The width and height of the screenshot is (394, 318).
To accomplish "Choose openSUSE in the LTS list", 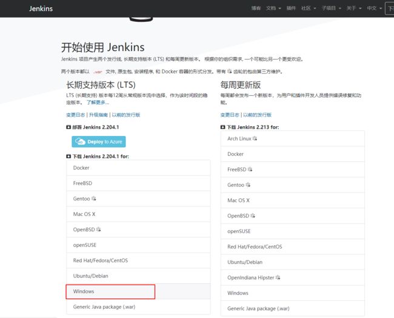I will (x=138, y=245).
